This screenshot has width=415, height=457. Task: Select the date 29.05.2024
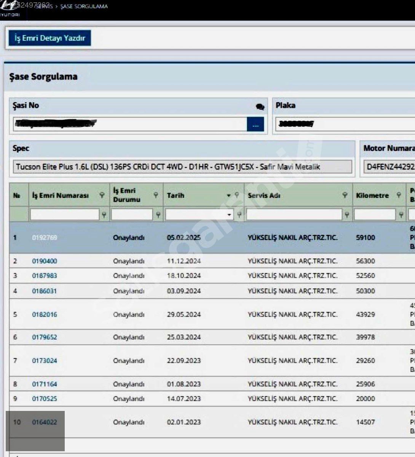(x=184, y=315)
